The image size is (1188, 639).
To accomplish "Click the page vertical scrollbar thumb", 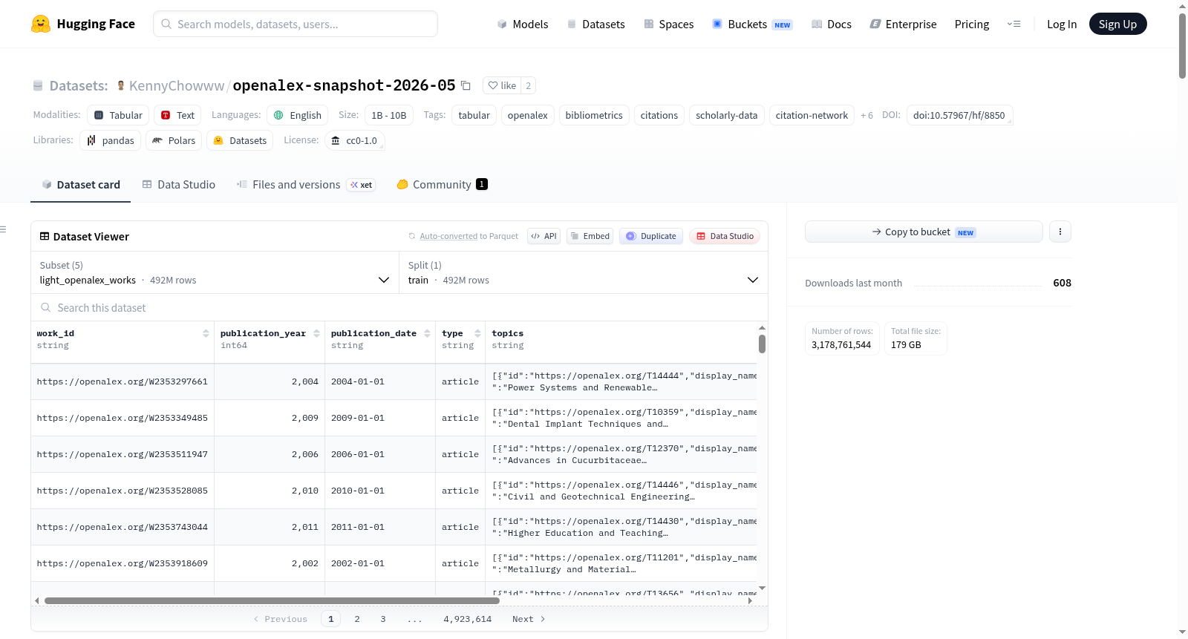I will tap(1182, 45).
